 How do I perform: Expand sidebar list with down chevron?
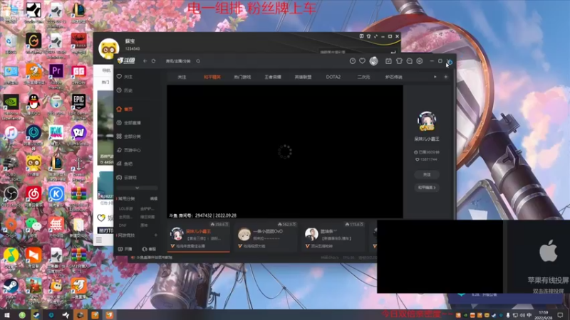coord(137,188)
